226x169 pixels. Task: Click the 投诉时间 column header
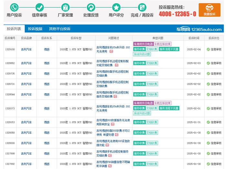point(194,38)
